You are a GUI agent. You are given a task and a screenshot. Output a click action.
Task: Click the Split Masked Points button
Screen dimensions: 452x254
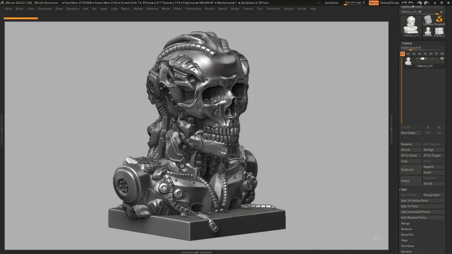coord(422,217)
